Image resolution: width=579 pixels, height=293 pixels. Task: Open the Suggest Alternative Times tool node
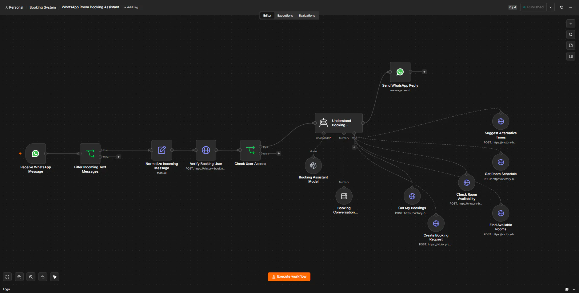pos(501,121)
